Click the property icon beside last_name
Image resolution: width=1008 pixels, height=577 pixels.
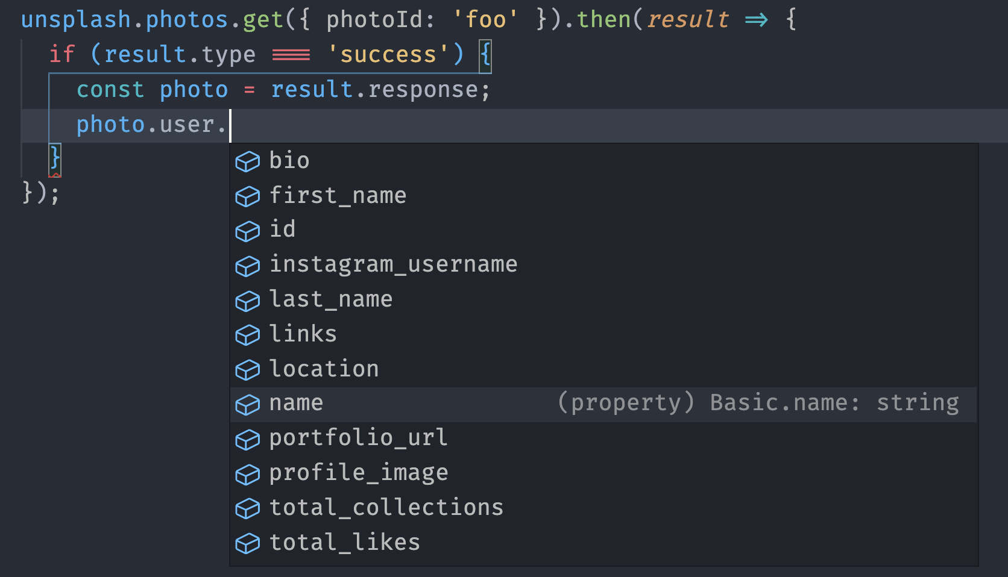248,301
